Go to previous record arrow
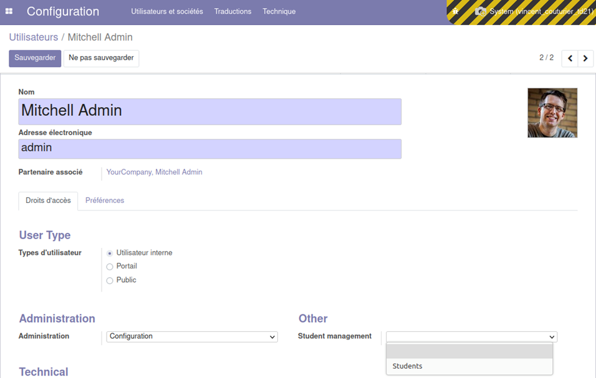 570,59
